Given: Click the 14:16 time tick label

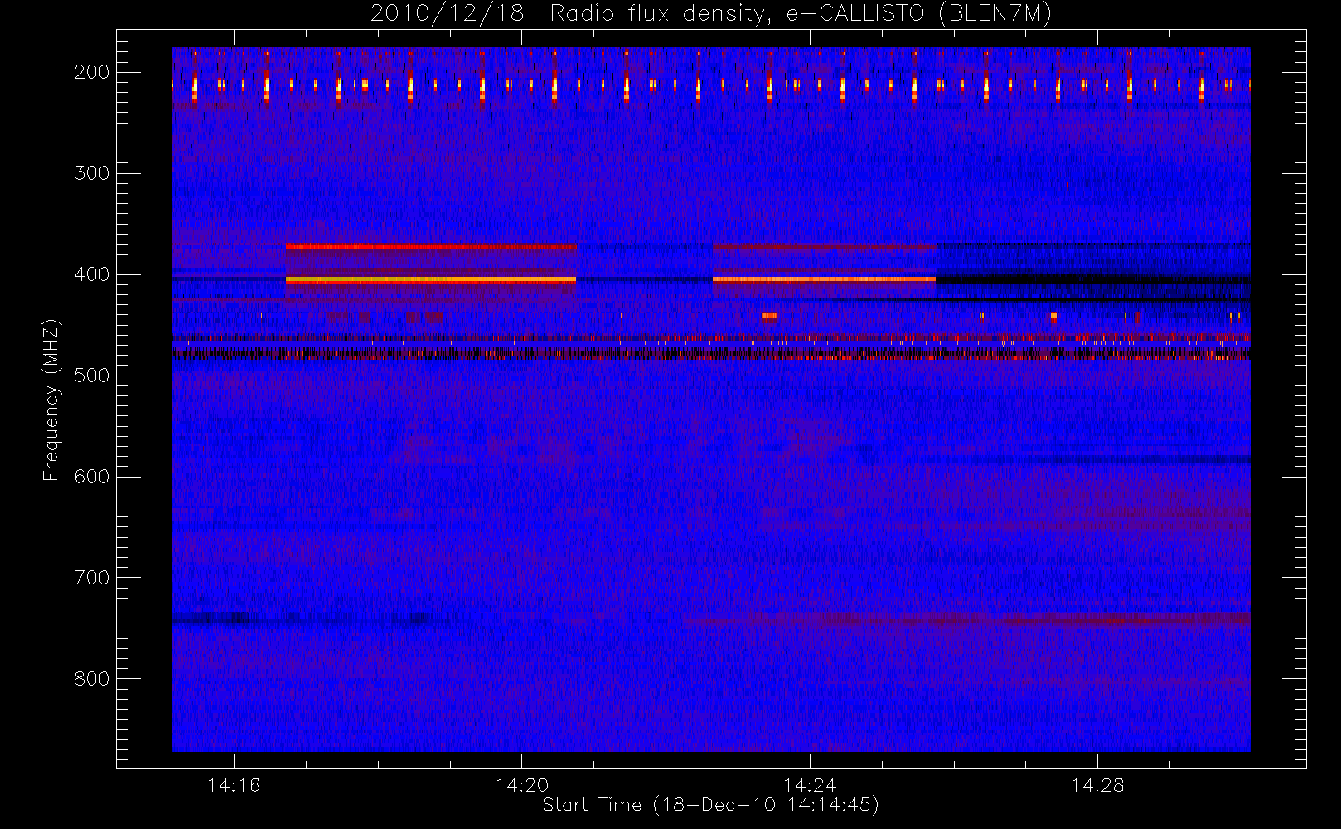Looking at the screenshot, I should [234, 785].
